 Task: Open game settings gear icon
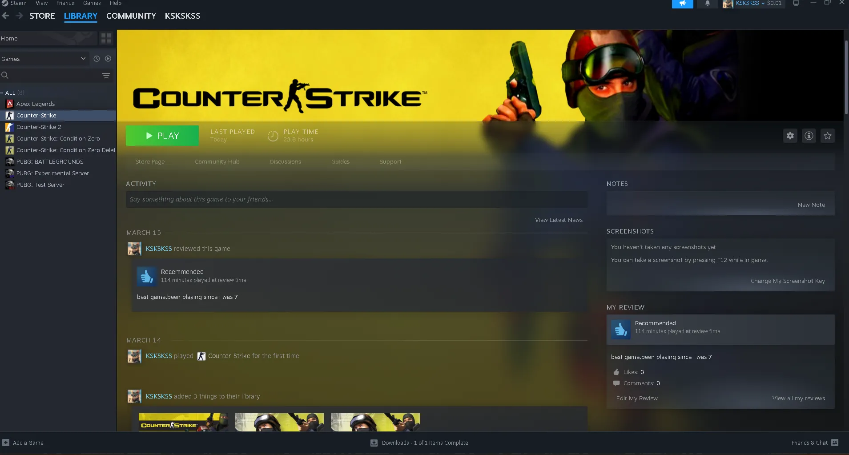click(790, 136)
